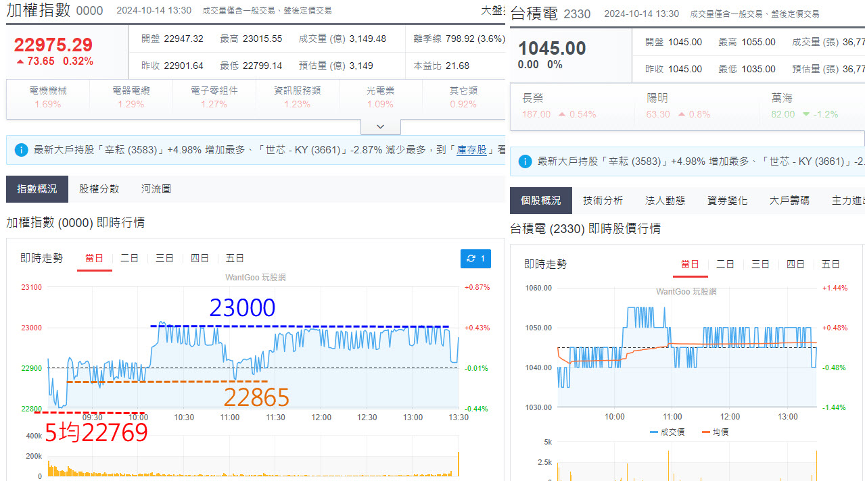Open the 資券變化 tab
The height and width of the screenshot is (481, 865).
[x=728, y=201]
